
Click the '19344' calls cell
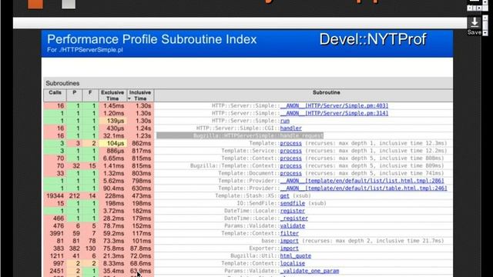(x=55, y=196)
